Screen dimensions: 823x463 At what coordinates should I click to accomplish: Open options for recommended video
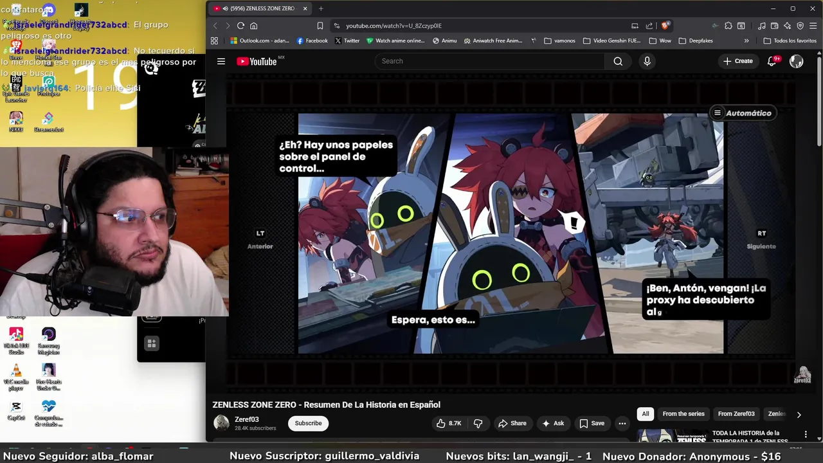(x=806, y=435)
